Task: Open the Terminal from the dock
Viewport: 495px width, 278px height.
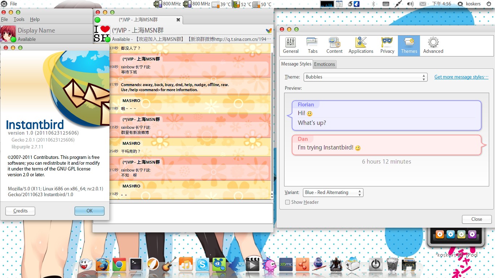Action: [136, 265]
